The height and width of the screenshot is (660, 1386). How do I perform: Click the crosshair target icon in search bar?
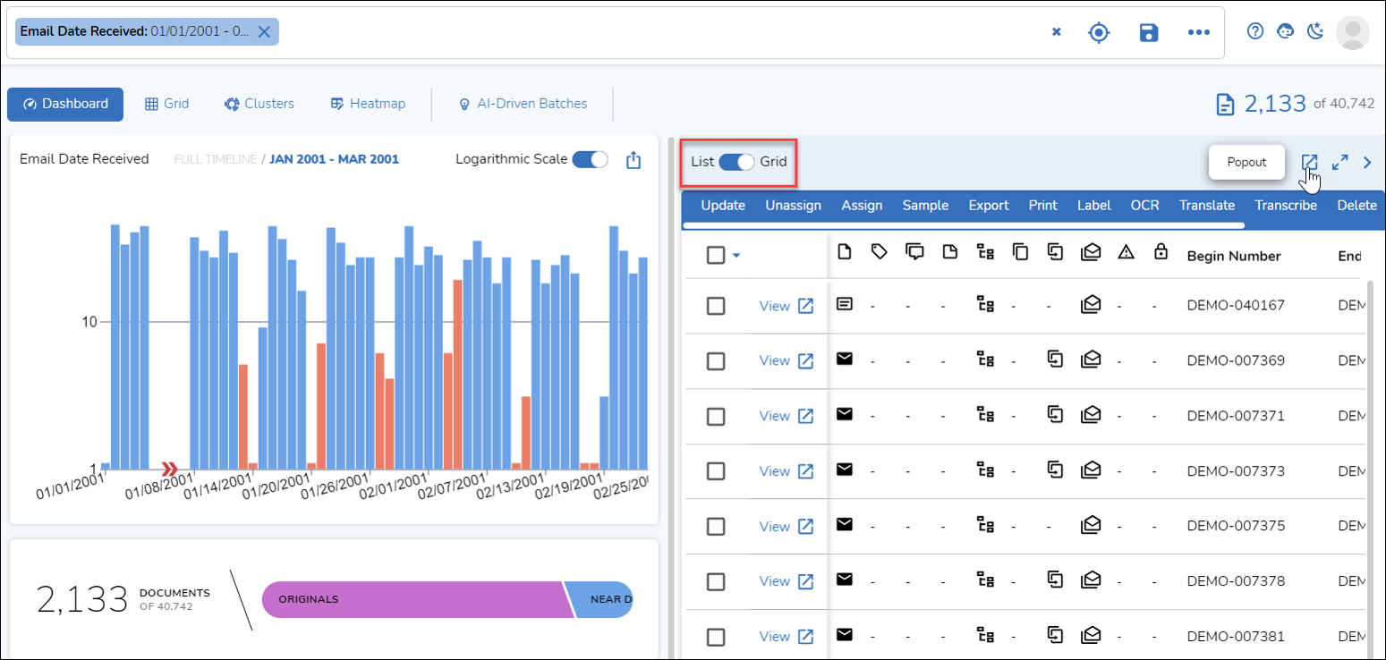[x=1099, y=32]
